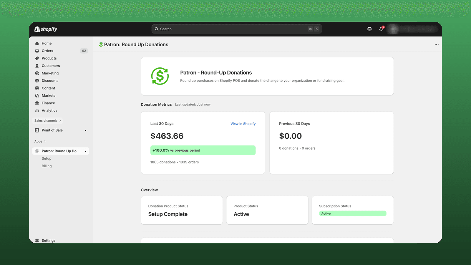Switch to the Setup page
The width and height of the screenshot is (471, 265).
[47, 158]
